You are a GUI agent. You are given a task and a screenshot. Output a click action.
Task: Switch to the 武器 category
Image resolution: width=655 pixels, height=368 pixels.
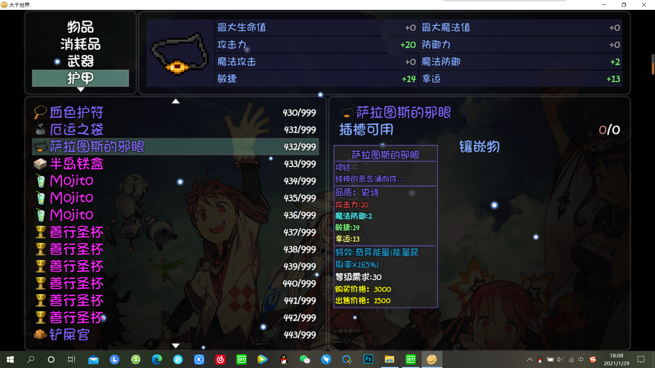(81, 61)
